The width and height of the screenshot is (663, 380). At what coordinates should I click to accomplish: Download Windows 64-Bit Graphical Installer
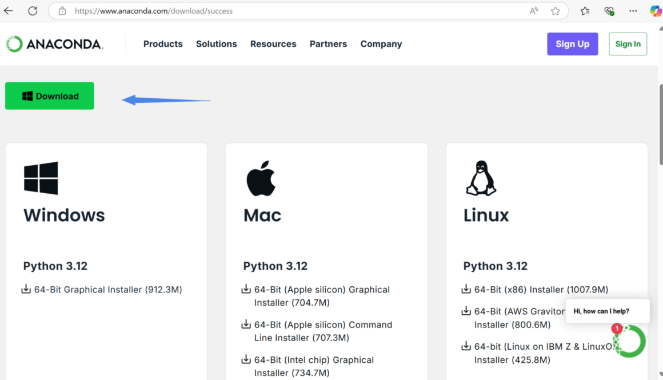tap(107, 290)
